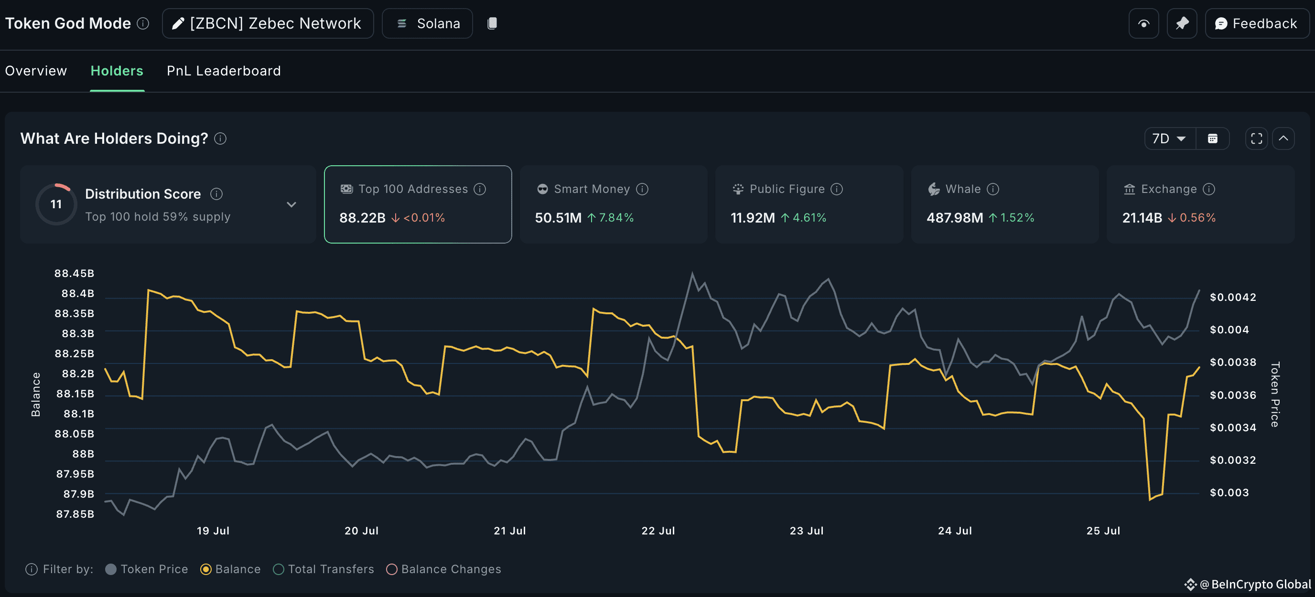The height and width of the screenshot is (597, 1315).
Task: Click the 22 Jul date label
Action: click(658, 531)
